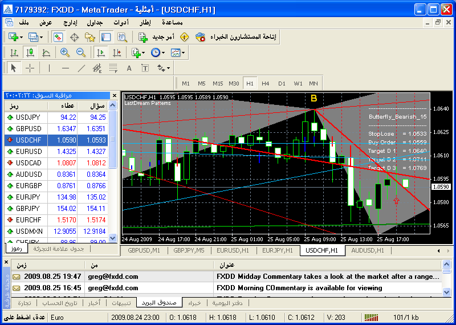456x325 pixels.
Task: Set chart timeframe to H4
Action: point(266,83)
